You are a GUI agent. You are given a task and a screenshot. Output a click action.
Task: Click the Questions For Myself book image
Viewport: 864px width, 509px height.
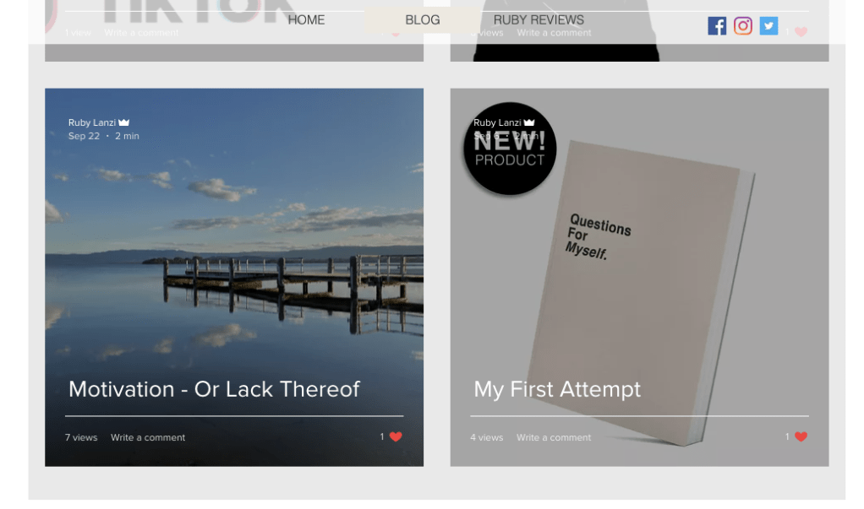(x=639, y=292)
